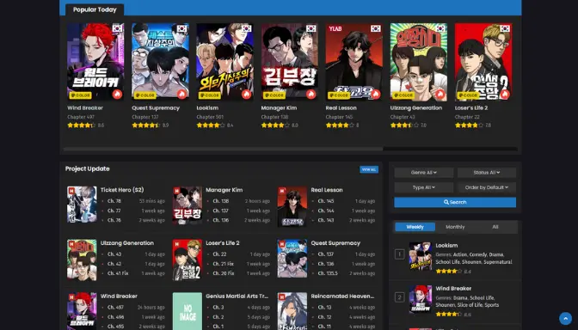Open Ulzzang Generation Ch. 43 link
578x330 pixels.
pyautogui.click(x=114, y=254)
